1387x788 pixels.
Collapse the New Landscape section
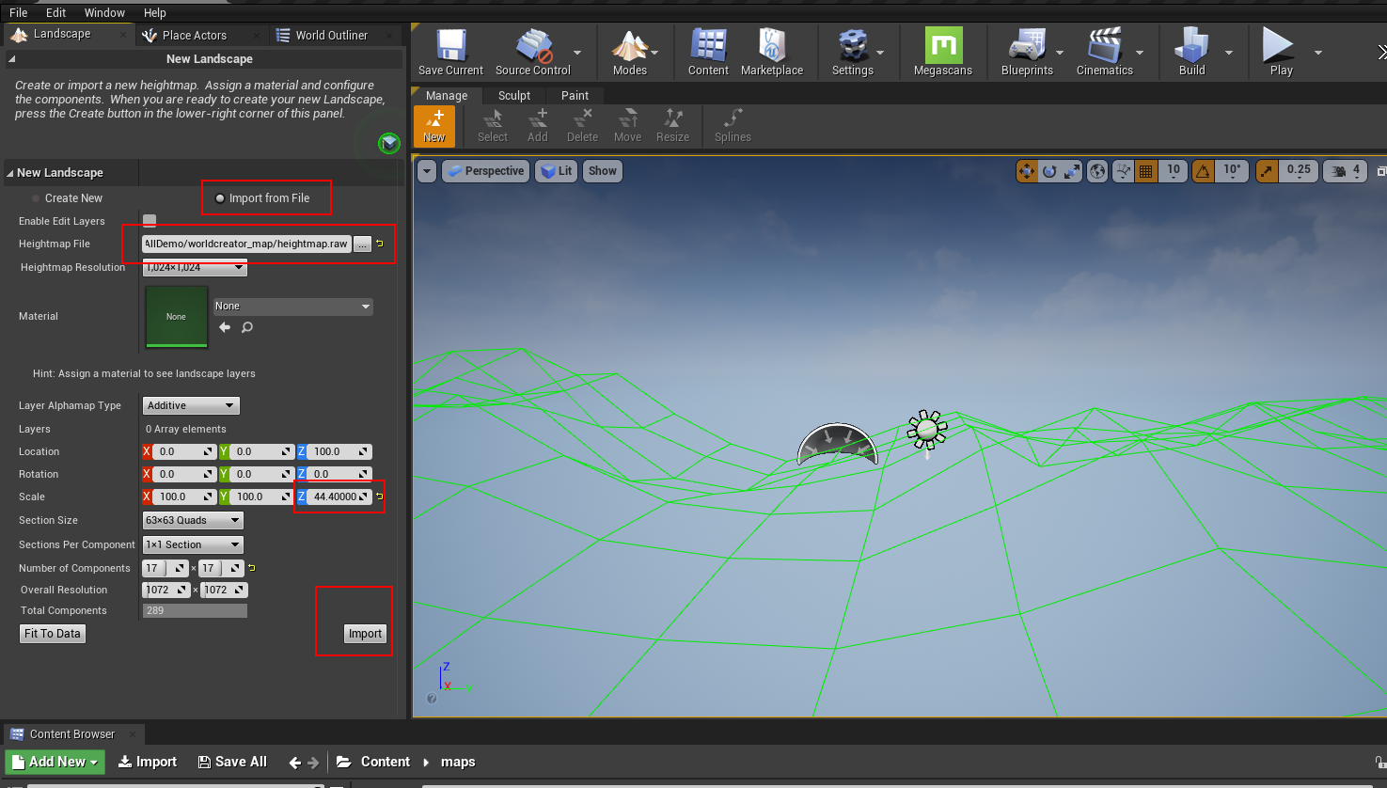pyautogui.click(x=10, y=173)
